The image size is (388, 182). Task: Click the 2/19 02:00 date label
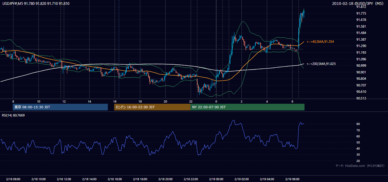[241, 179]
